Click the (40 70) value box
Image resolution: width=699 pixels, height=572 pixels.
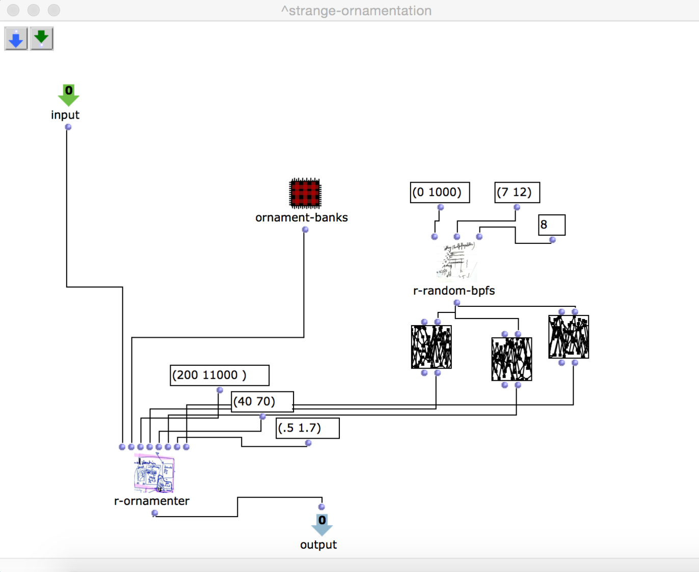tap(262, 402)
